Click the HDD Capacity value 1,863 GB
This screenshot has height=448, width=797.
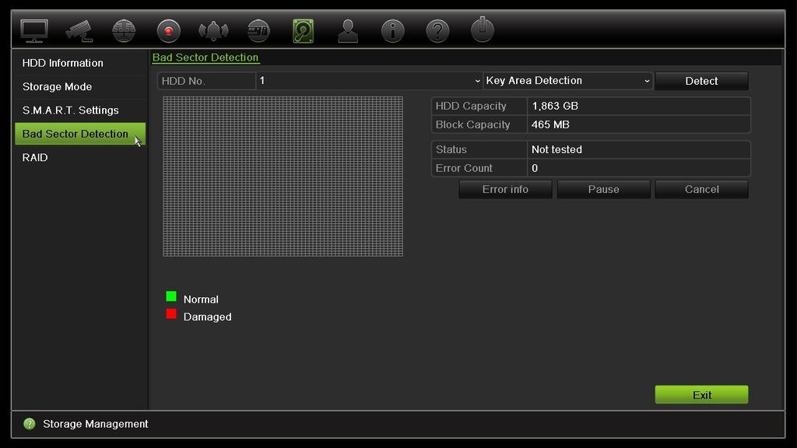coord(554,106)
